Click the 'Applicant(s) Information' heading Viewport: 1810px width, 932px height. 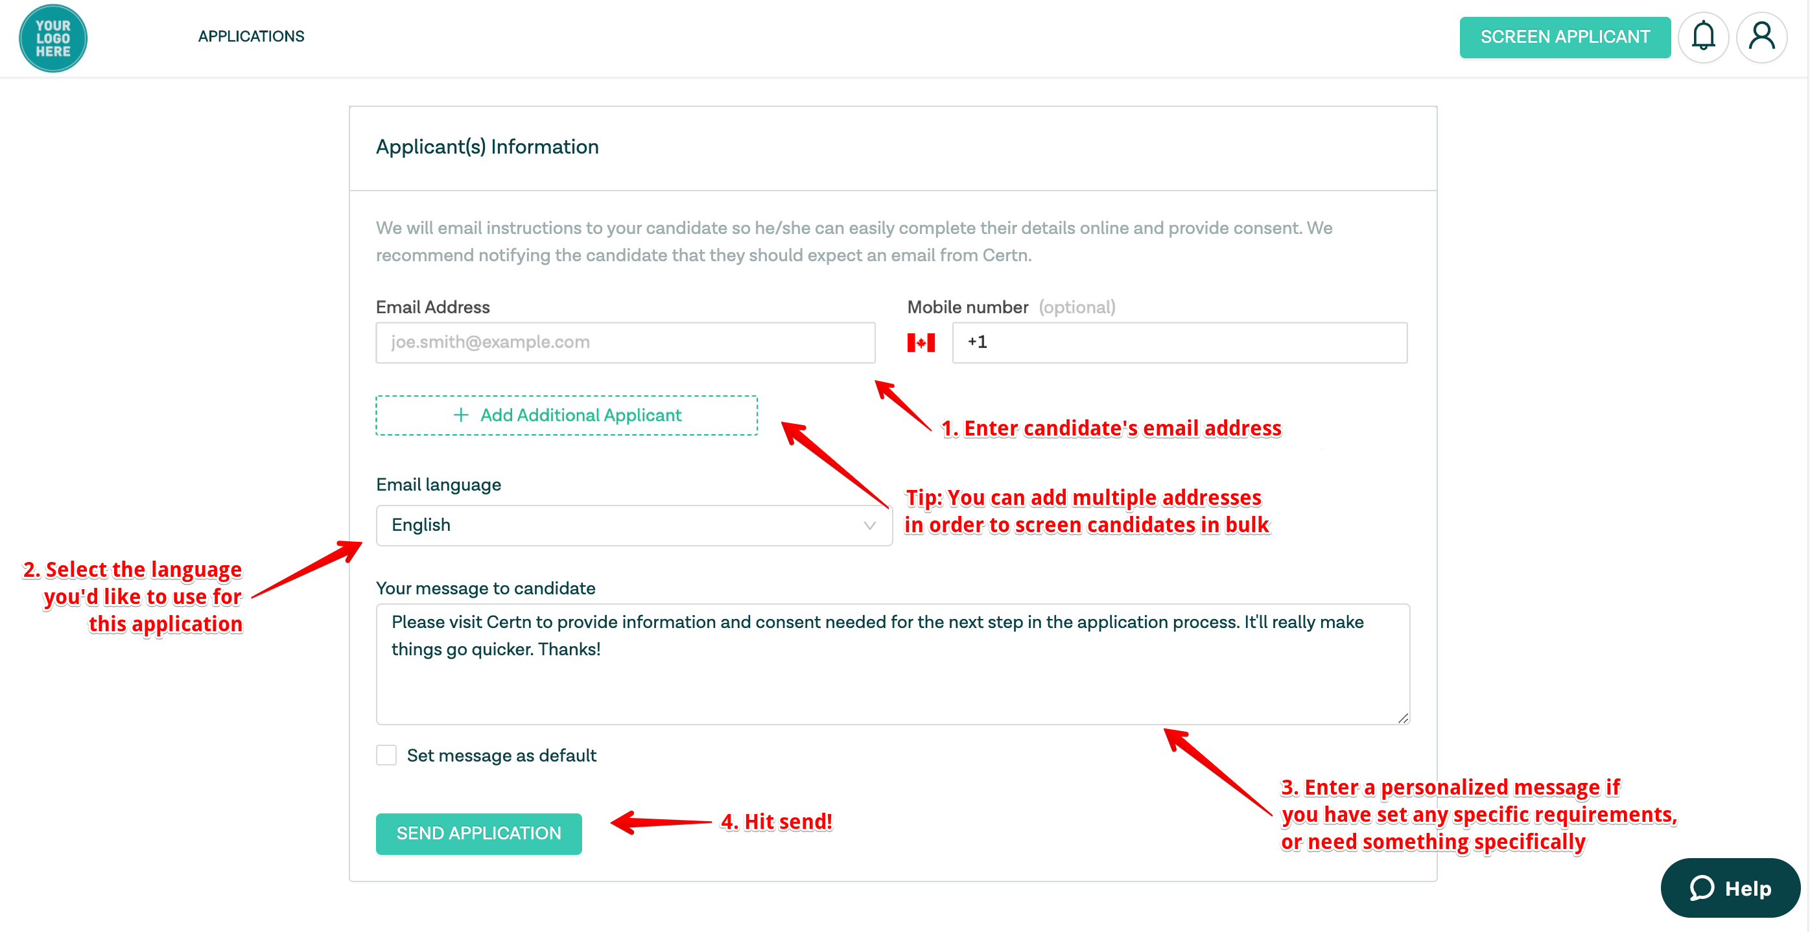pyautogui.click(x=487, y=146)
